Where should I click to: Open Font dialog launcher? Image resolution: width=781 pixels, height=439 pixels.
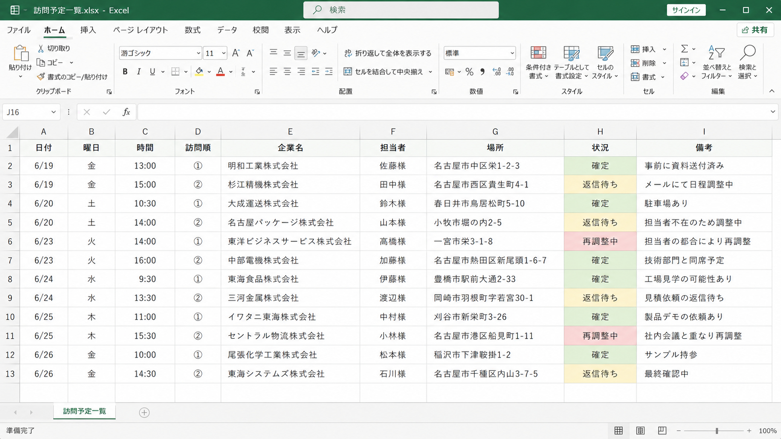pos(257,92)
